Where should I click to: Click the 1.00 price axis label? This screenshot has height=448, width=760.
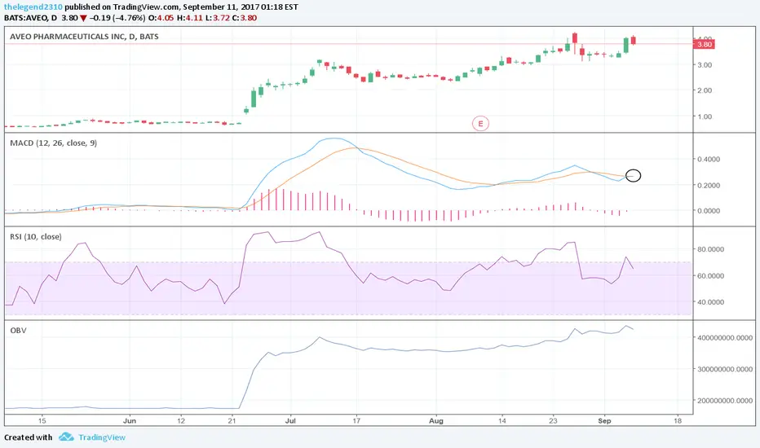(705, 116)
